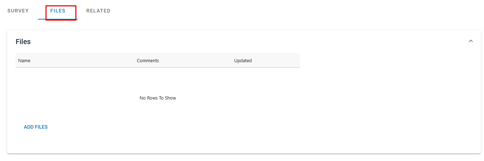Click the No Rows To Show message
The height and width of the screenshot is (161, 484).
158,98
